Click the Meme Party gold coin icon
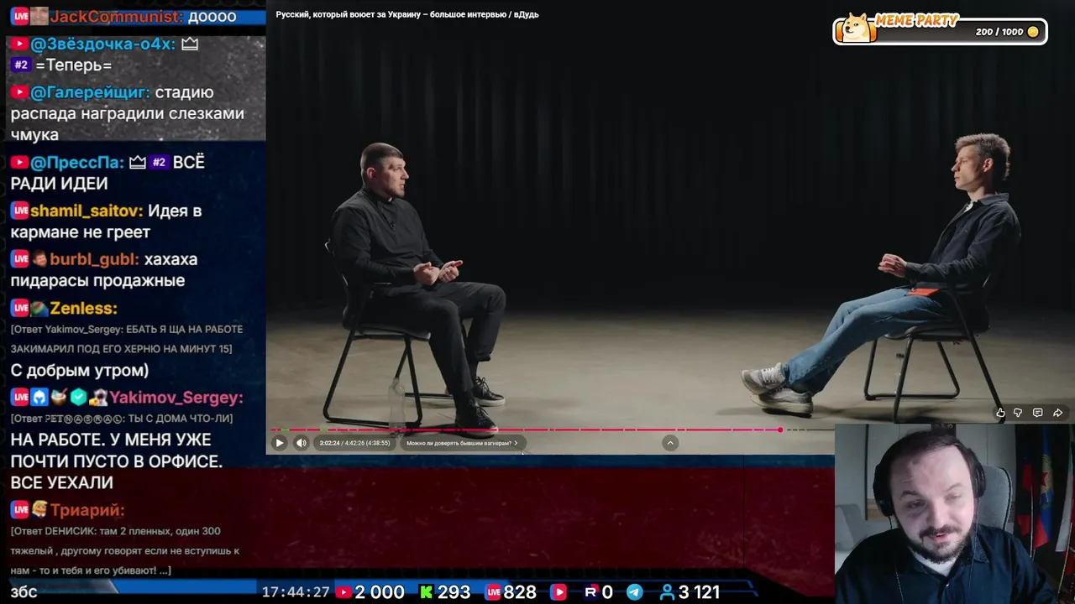 point(1033,32)
